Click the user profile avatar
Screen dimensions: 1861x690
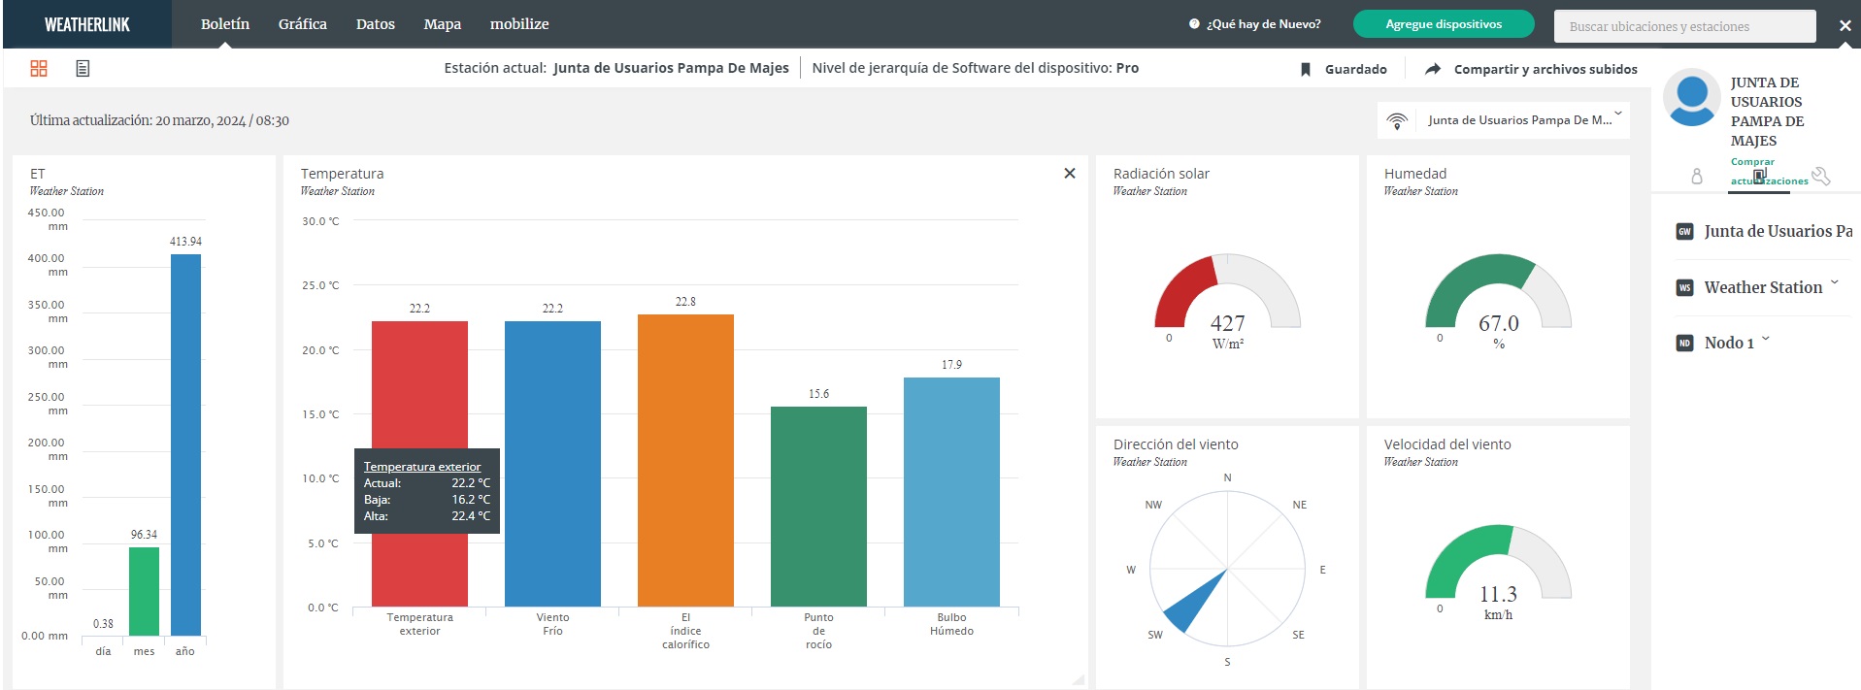click(x=1691, y=96)
